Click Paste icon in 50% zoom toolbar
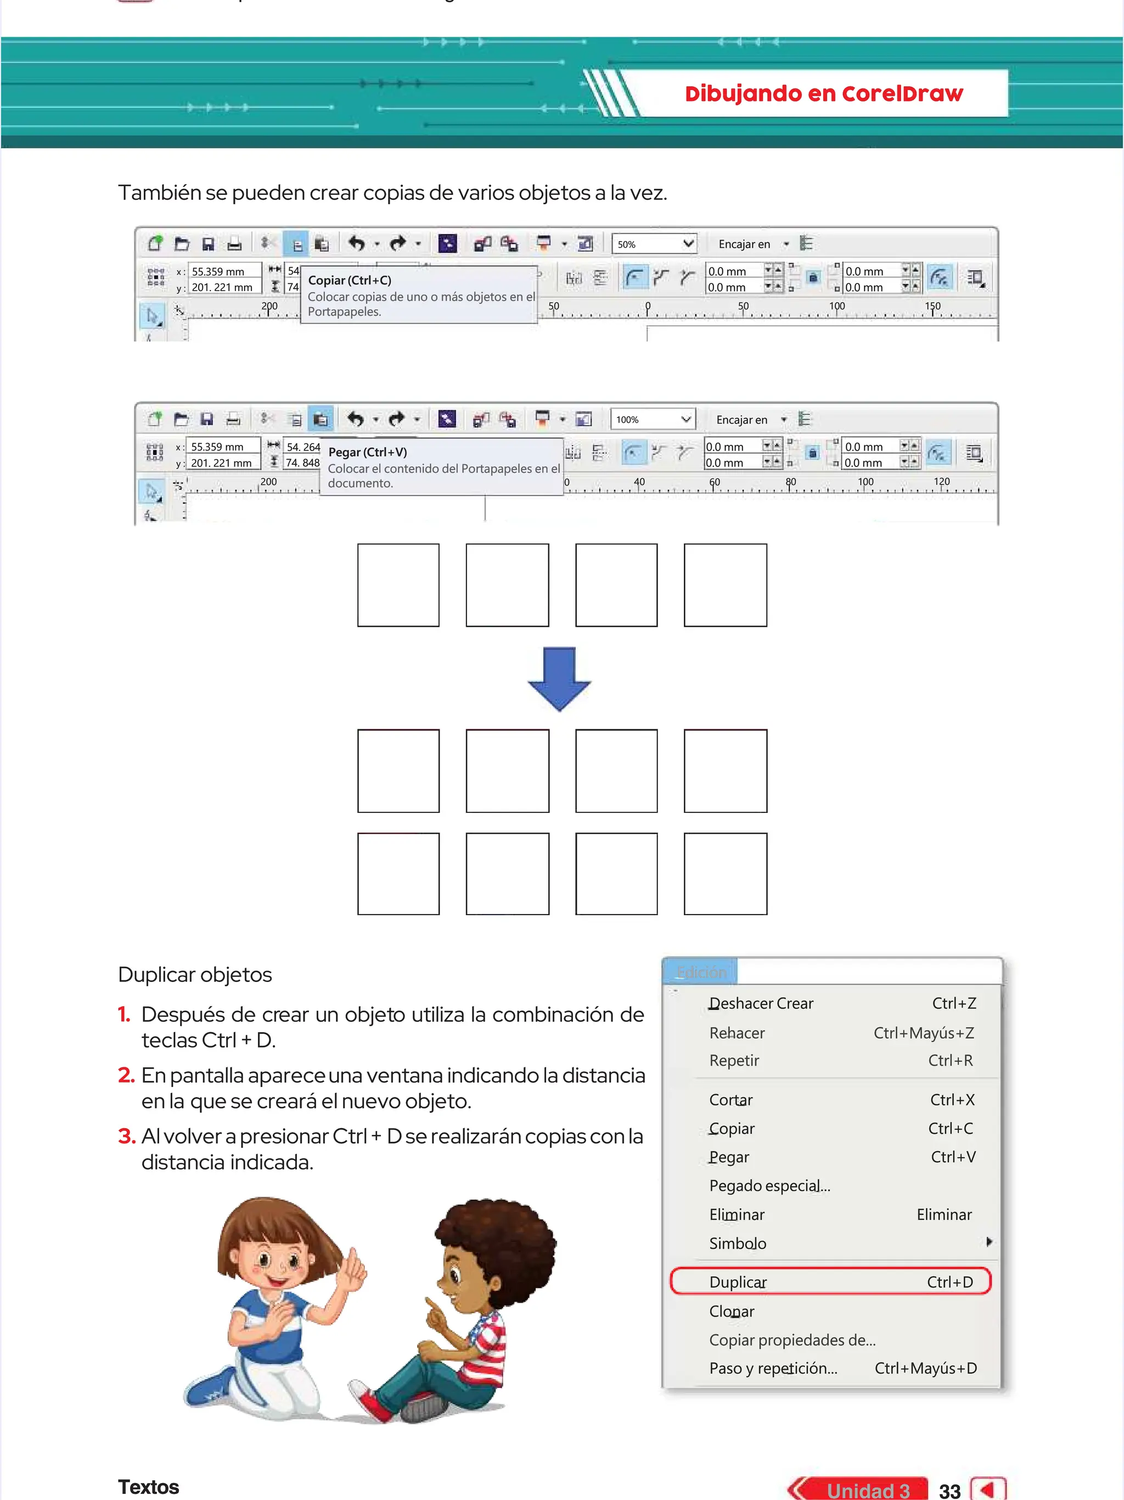This screenshot has height=1500, width=1124. coord(322,244)
